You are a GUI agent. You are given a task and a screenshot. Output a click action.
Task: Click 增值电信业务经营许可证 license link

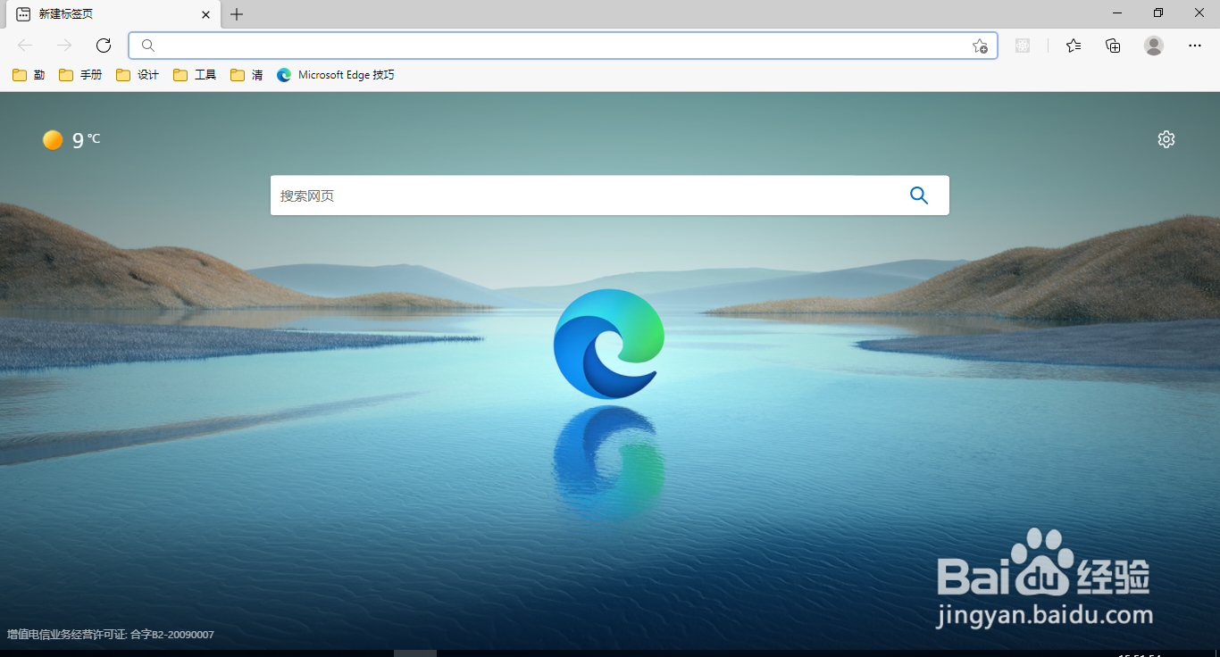pos(111,635)
